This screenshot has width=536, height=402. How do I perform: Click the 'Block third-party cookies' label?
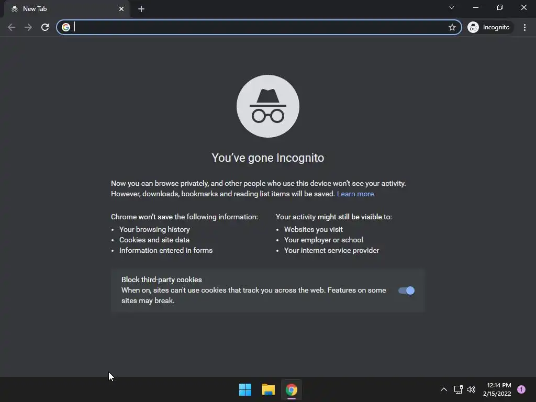162,280
